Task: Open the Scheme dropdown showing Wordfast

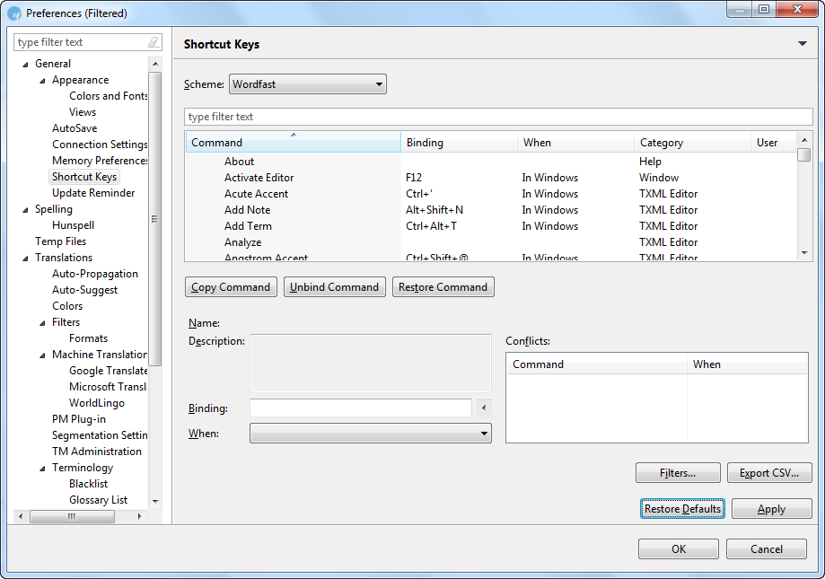Action: pos(308,84)
